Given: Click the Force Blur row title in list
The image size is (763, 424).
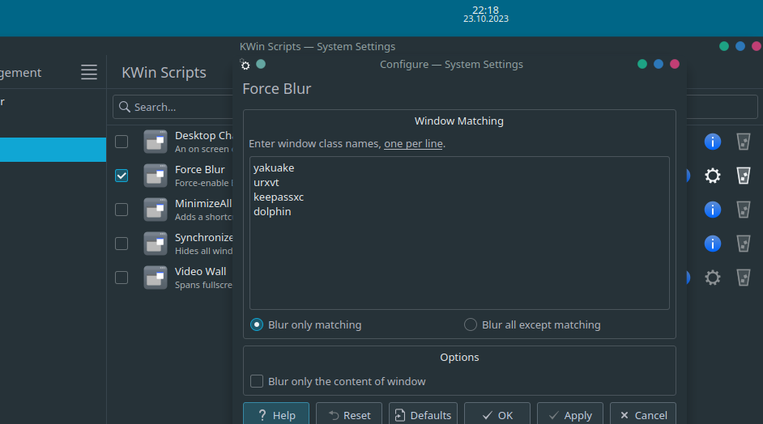Looking at the screenshot, I should pos(199,169).
